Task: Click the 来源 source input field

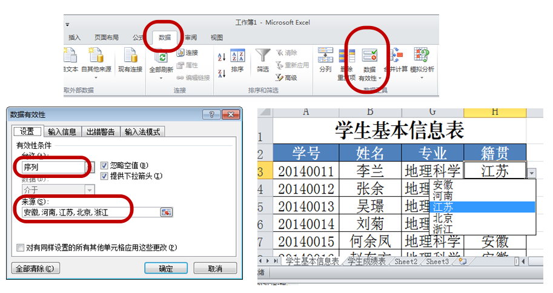Action: (x=91, y=212)
